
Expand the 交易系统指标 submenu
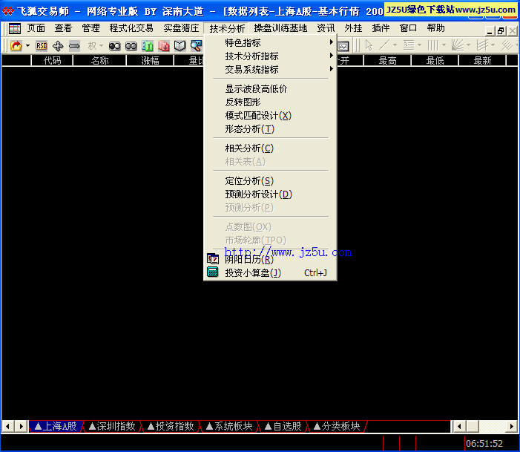(x=270, y=69)
